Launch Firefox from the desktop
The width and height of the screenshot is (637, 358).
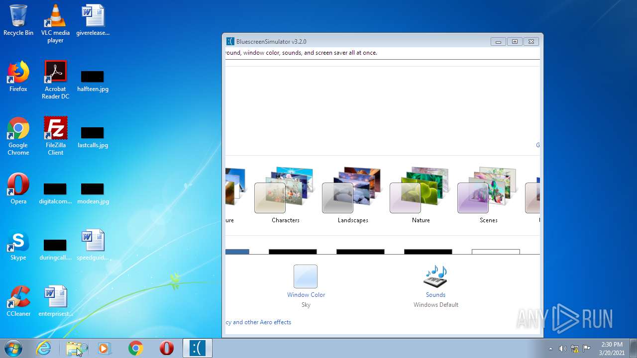[x=18, y=76]
